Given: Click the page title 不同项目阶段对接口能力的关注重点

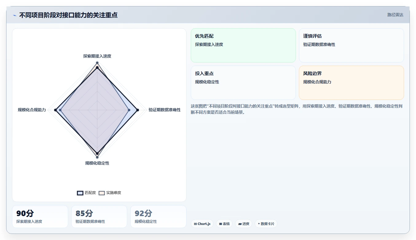Looking at the screenshot, I should (x=68, y=15).
